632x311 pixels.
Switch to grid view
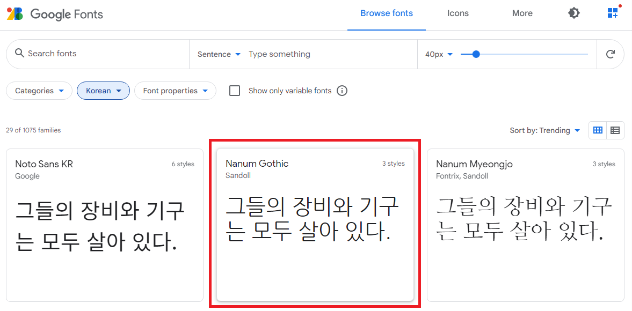click(598, 130)
